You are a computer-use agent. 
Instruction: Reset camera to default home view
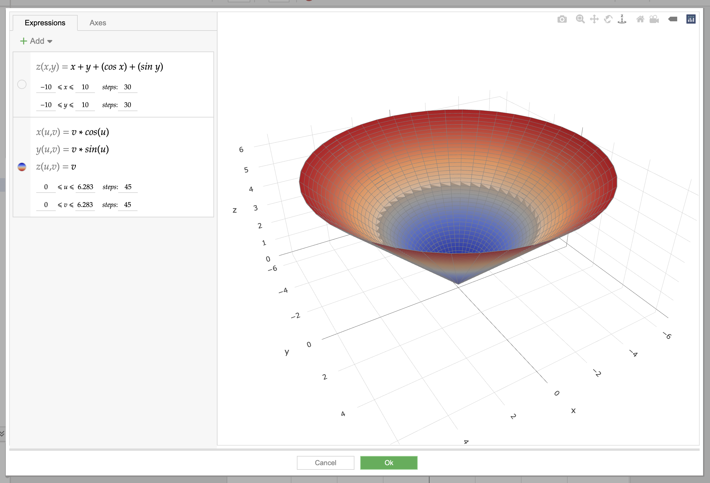tap(640, 19)
